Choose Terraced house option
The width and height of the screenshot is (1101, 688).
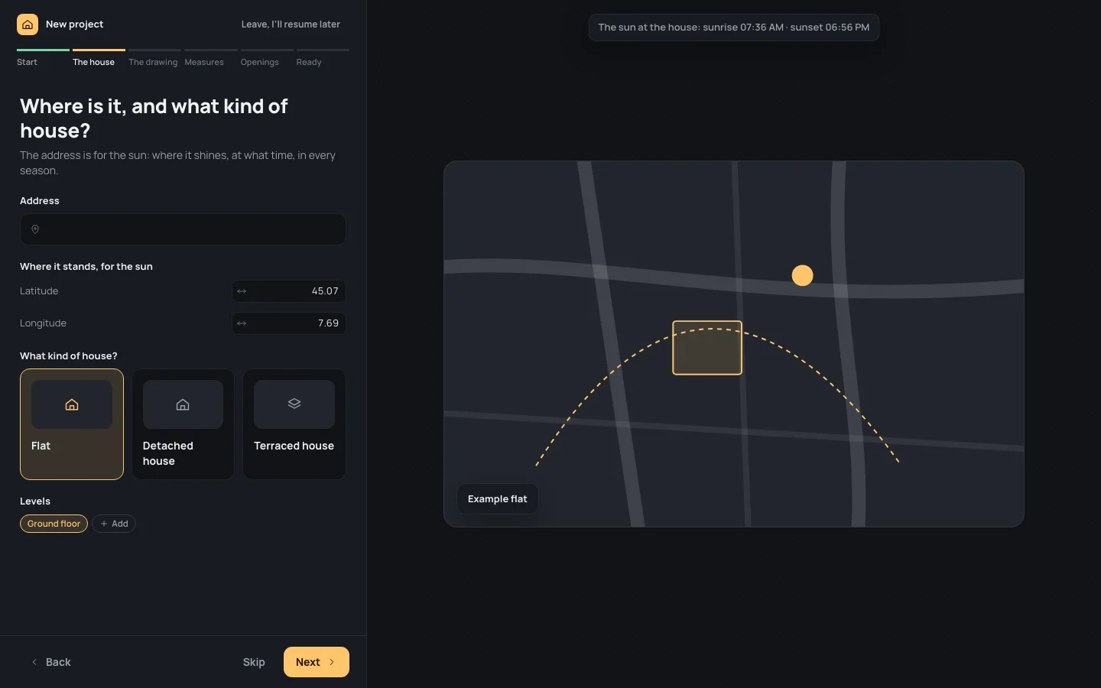pos(294,424)
